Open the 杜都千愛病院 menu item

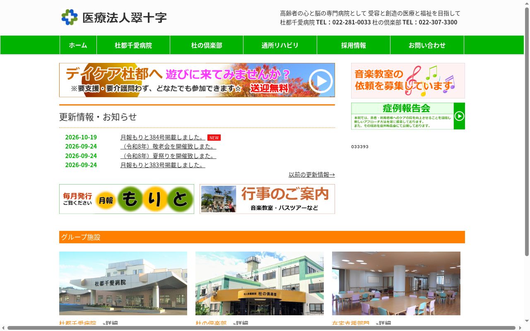click(133, 45)
